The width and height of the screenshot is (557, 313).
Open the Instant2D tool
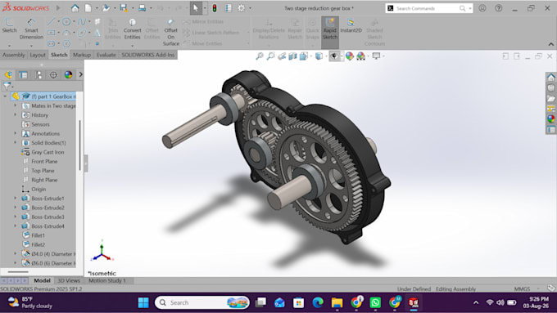[351, 25]
